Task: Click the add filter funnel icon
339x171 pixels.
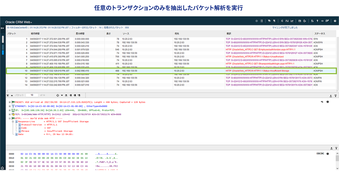Action: point(269,21)
